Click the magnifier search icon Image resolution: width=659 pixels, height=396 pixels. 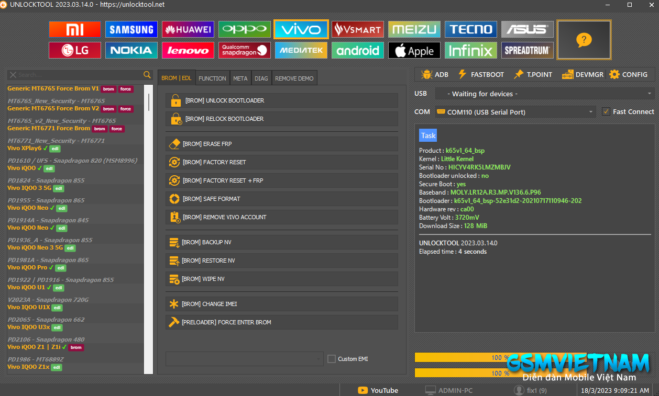point(147,75)
